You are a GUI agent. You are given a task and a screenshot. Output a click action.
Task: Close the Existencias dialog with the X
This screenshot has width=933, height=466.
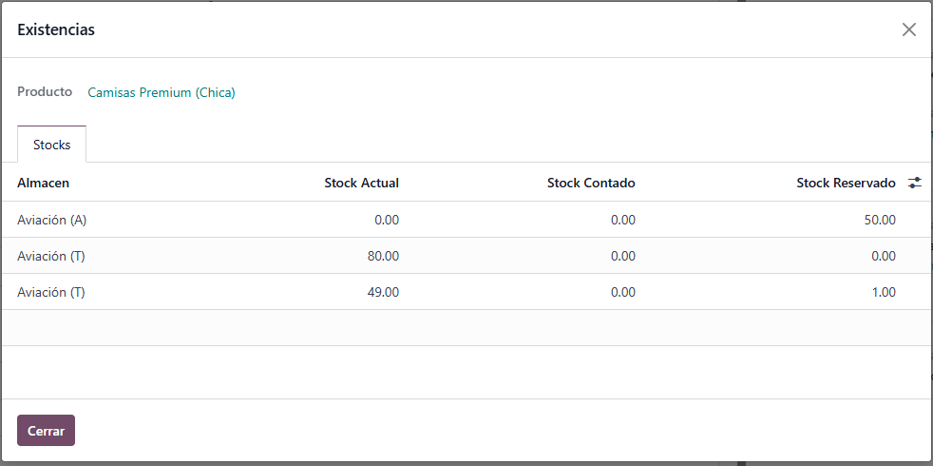click(x=908, y=29)
